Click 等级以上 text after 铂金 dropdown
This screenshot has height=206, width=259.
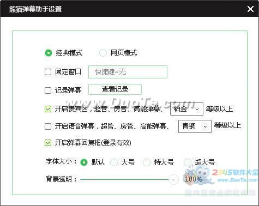coord(219,109)
